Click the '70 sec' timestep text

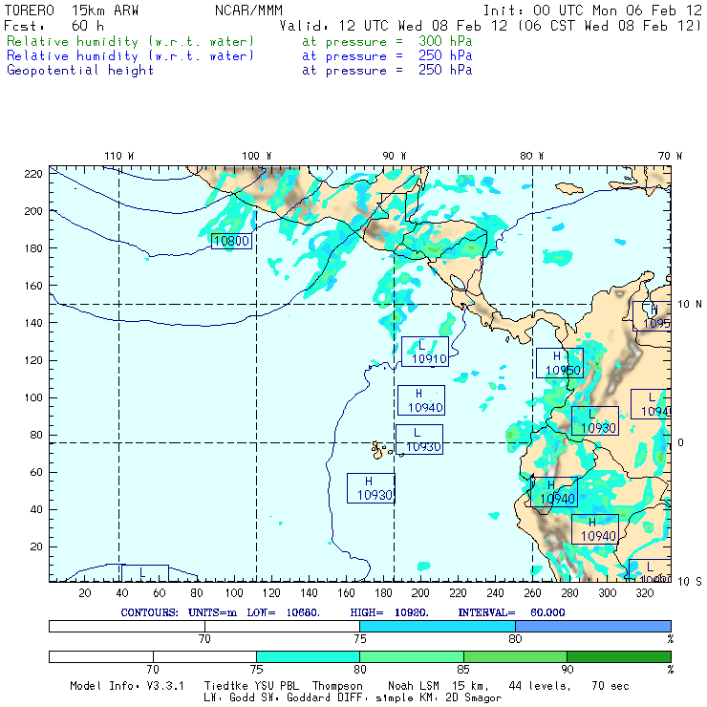pyautogui.click(x=611, y=686)
